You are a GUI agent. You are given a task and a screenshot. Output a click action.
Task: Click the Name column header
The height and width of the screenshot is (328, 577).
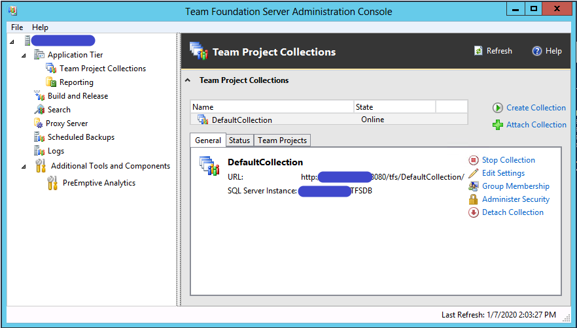click(272, 107)
